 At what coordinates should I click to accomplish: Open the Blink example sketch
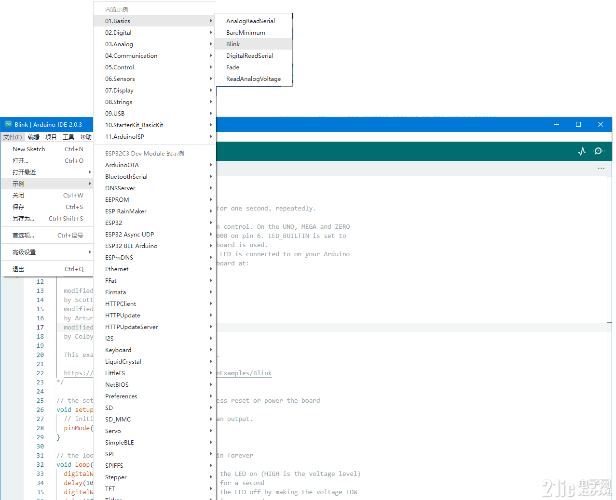click(254, 44)
